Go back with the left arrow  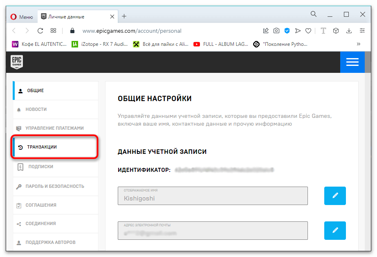(x=14, y=31)
